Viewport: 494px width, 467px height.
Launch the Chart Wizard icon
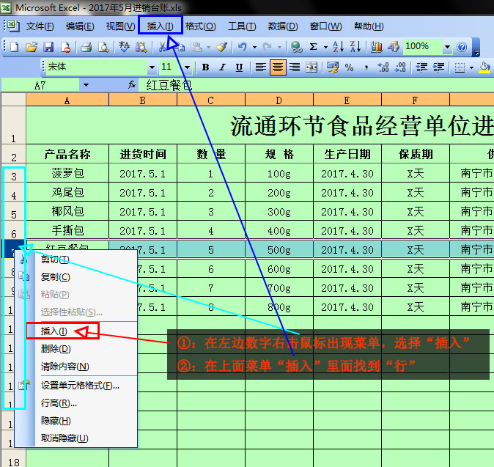[377, 47]
